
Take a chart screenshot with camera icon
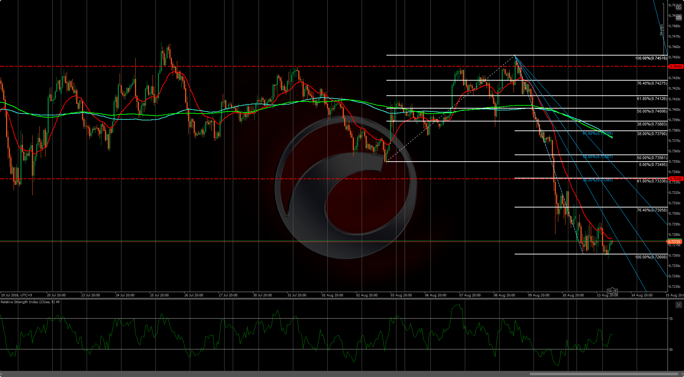(x=679, y=18)
